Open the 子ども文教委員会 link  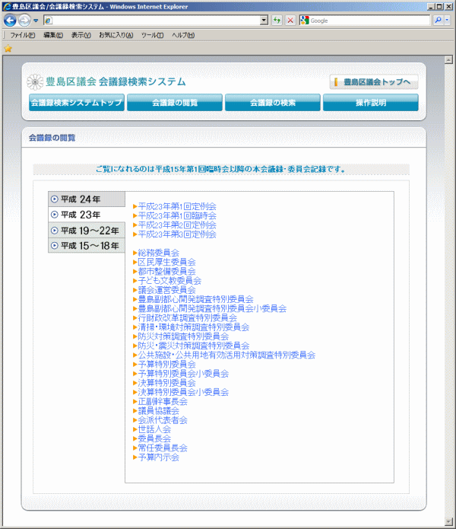(x=169, y=281)
